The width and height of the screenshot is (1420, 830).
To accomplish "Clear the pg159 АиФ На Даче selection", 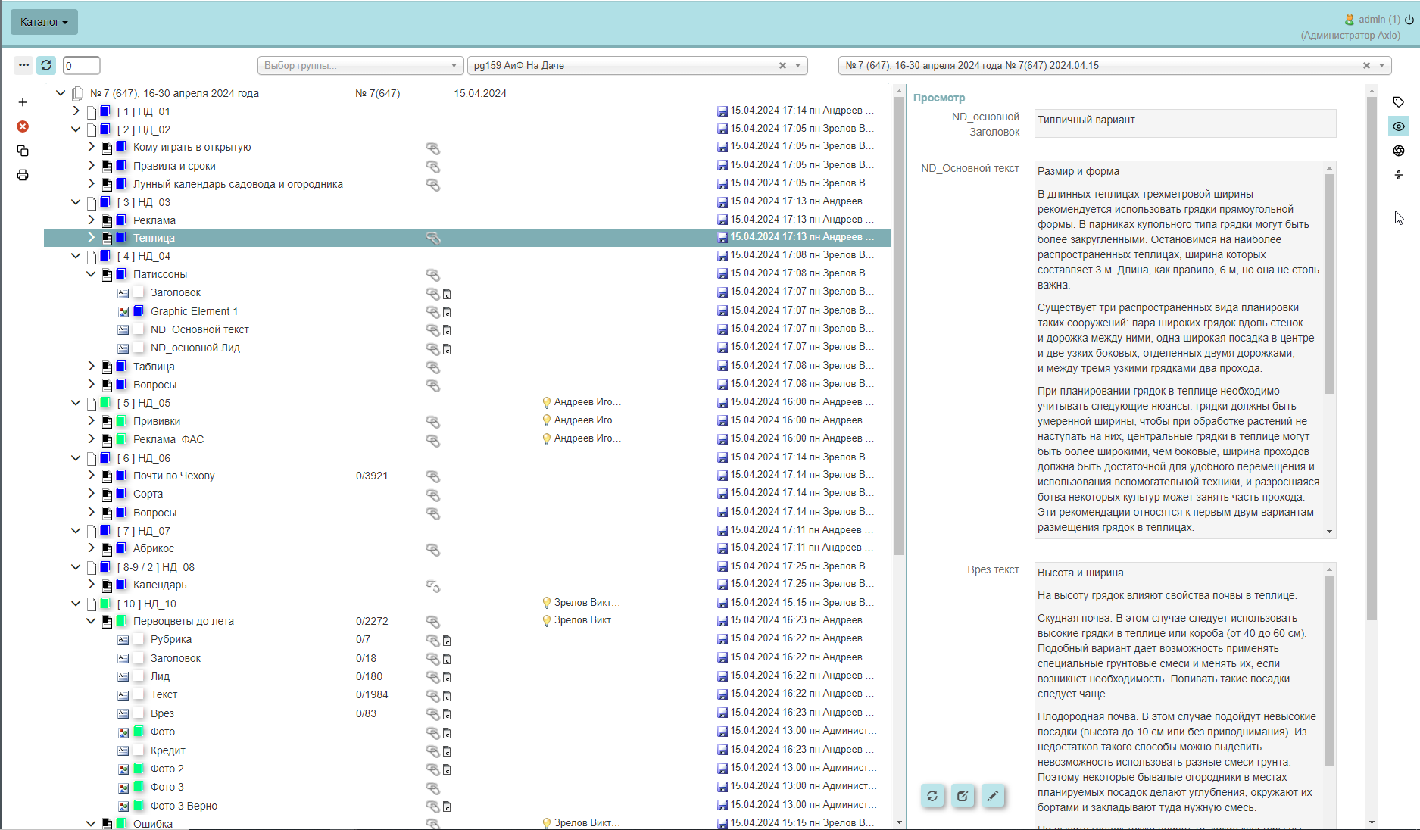I will (782, 66).
